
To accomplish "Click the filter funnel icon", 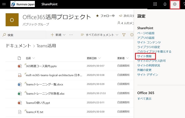I will (124, 35).
